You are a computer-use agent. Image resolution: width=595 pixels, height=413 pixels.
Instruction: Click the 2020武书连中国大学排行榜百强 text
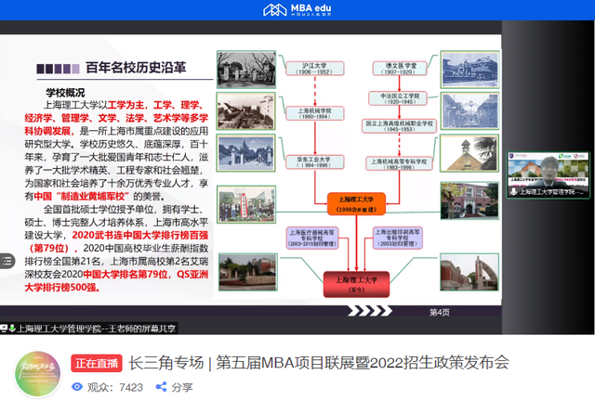pyautogui.click(x=140, y=236)
